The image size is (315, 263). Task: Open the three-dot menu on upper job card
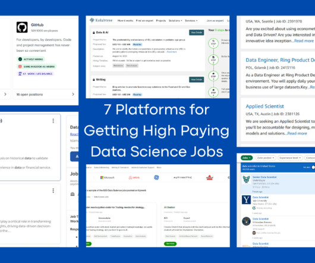(53, 121)
